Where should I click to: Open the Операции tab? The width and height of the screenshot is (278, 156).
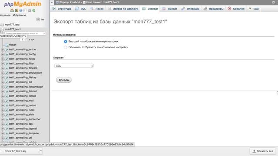coord(190,9)
